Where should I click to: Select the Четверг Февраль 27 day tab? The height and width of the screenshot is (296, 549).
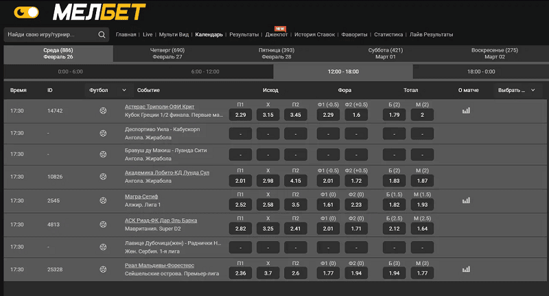pyautogui.click(x=167, y=54)
